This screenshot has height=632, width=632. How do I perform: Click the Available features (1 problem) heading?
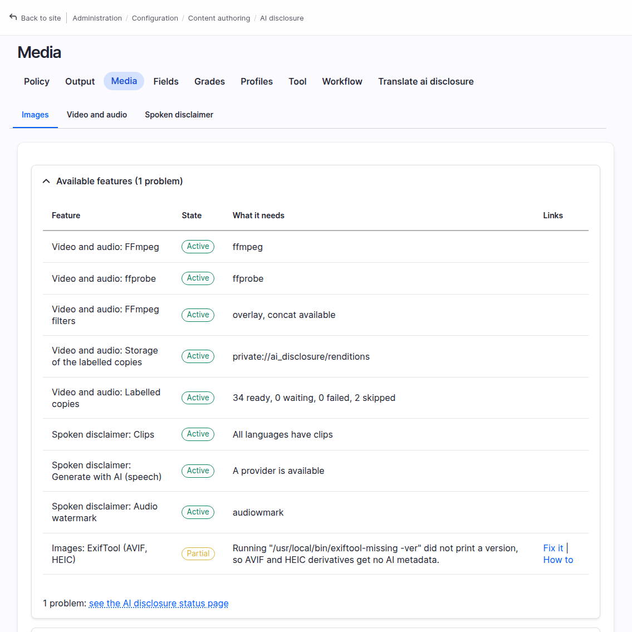119,182
